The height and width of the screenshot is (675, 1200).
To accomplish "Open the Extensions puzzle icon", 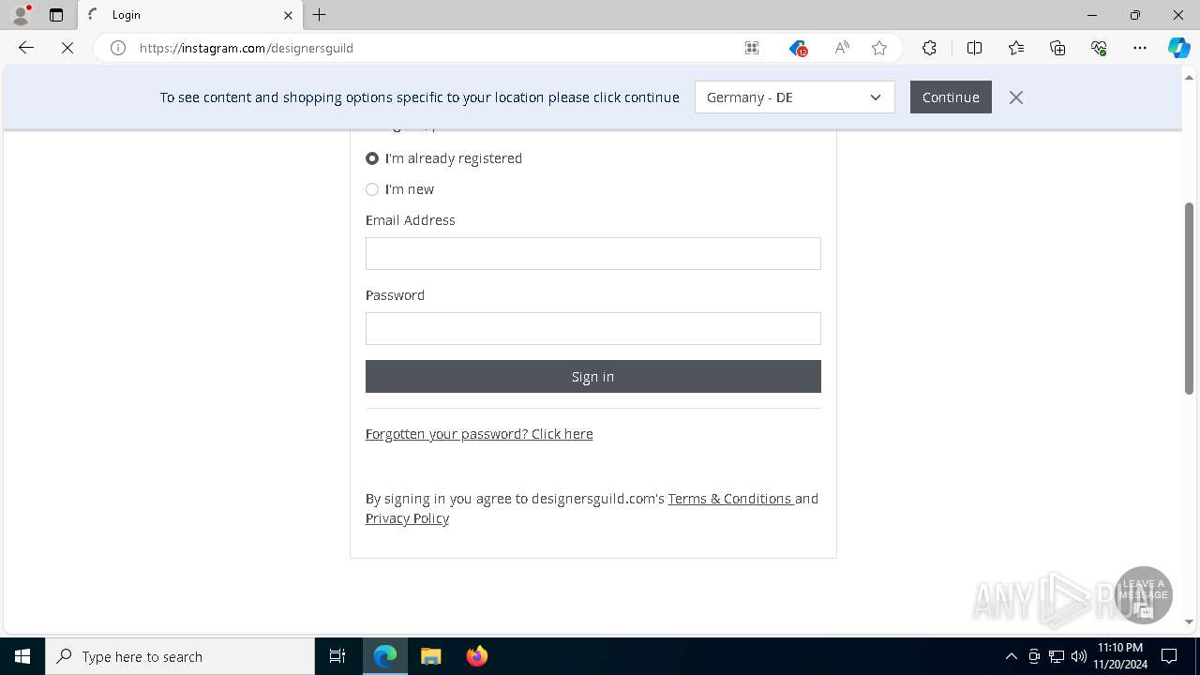I will [929, 48].
